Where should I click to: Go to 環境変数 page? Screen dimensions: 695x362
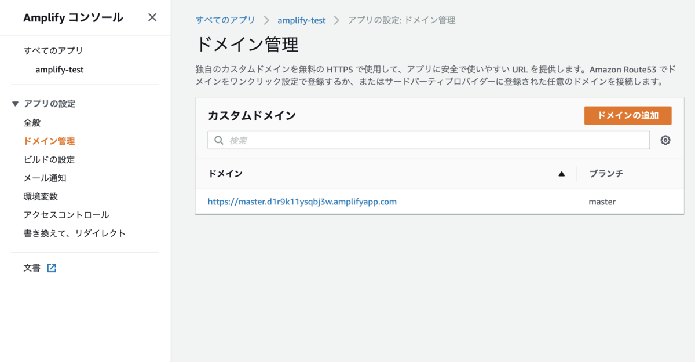41,196
